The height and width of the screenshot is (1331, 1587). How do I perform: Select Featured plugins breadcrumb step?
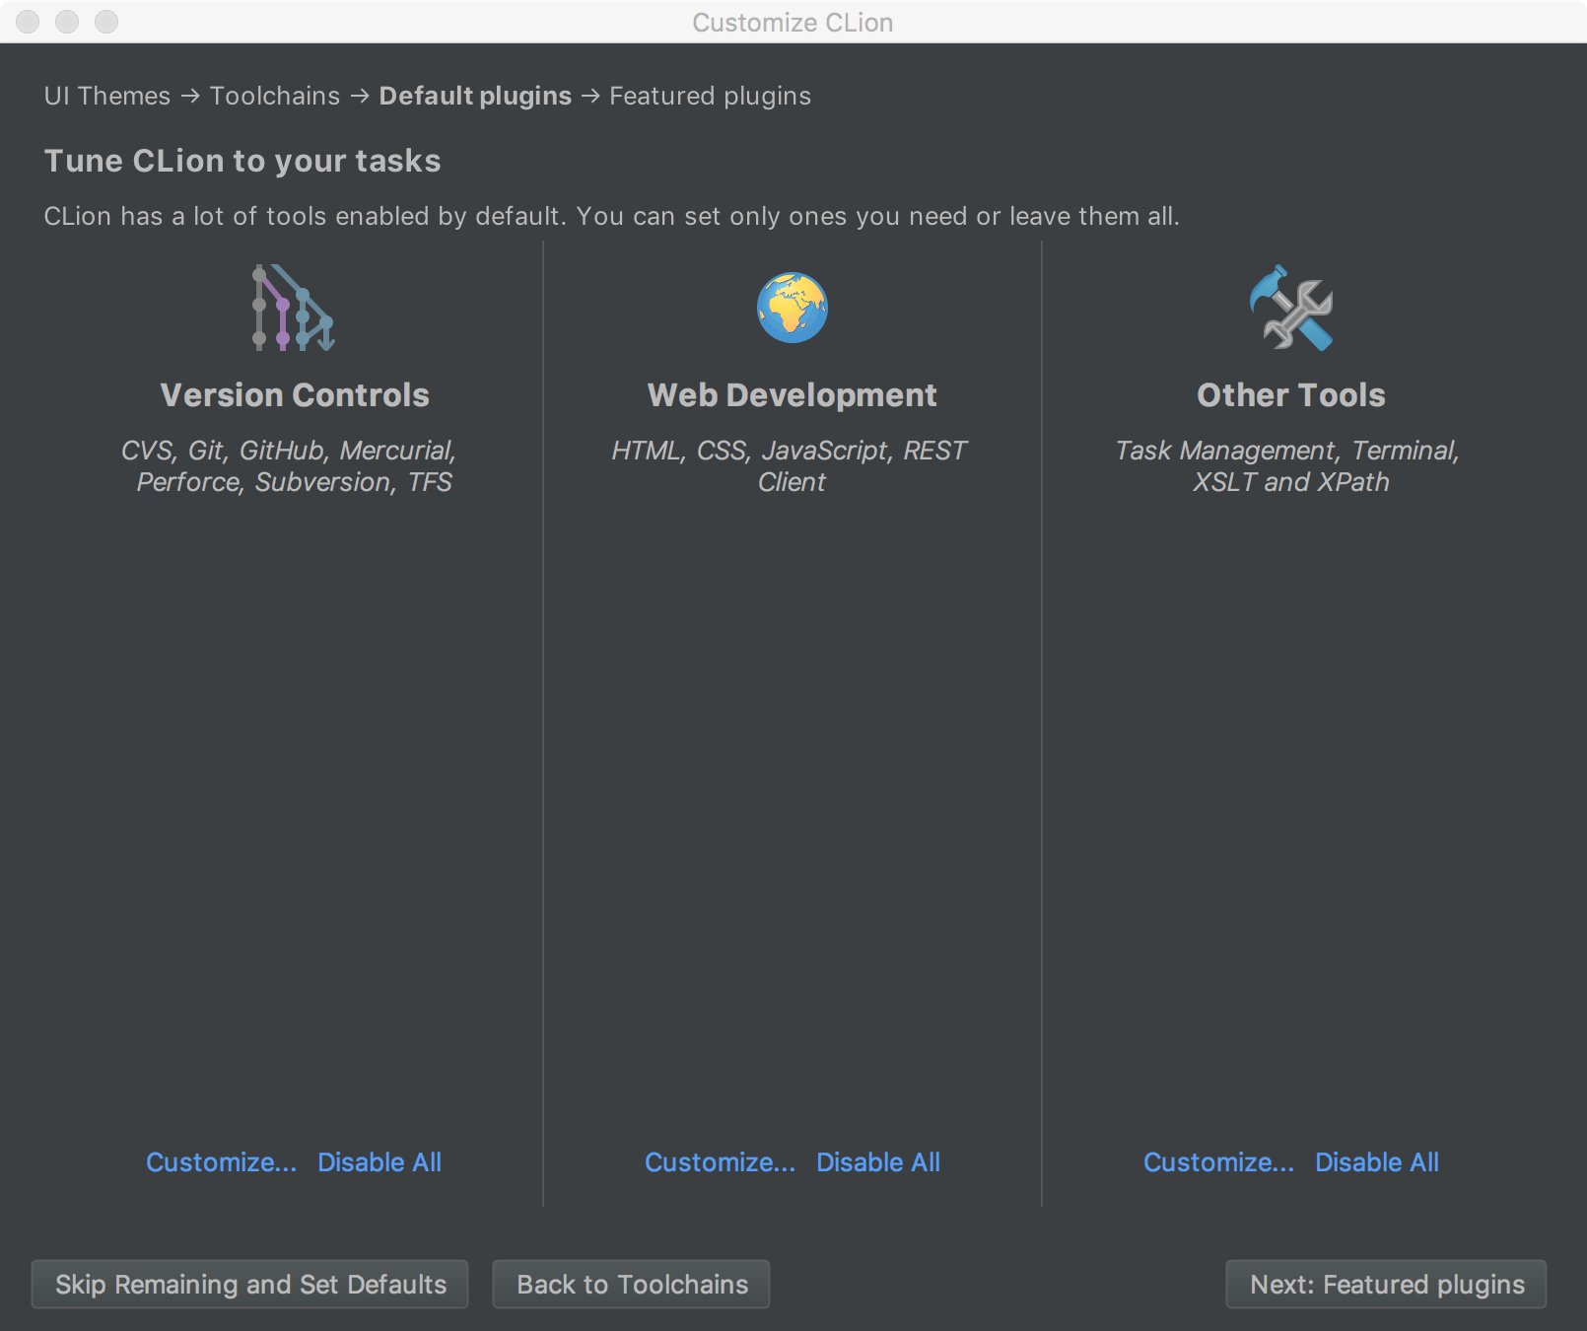pyautogui.click(x=711, y=96)
